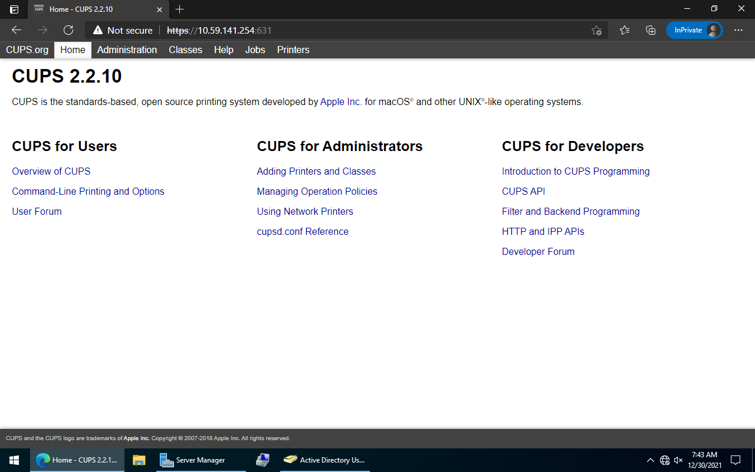Open the Collections icon in toolbar
Image resolution: width=755 pixels, height=472 pixels.
coord(651,30)
